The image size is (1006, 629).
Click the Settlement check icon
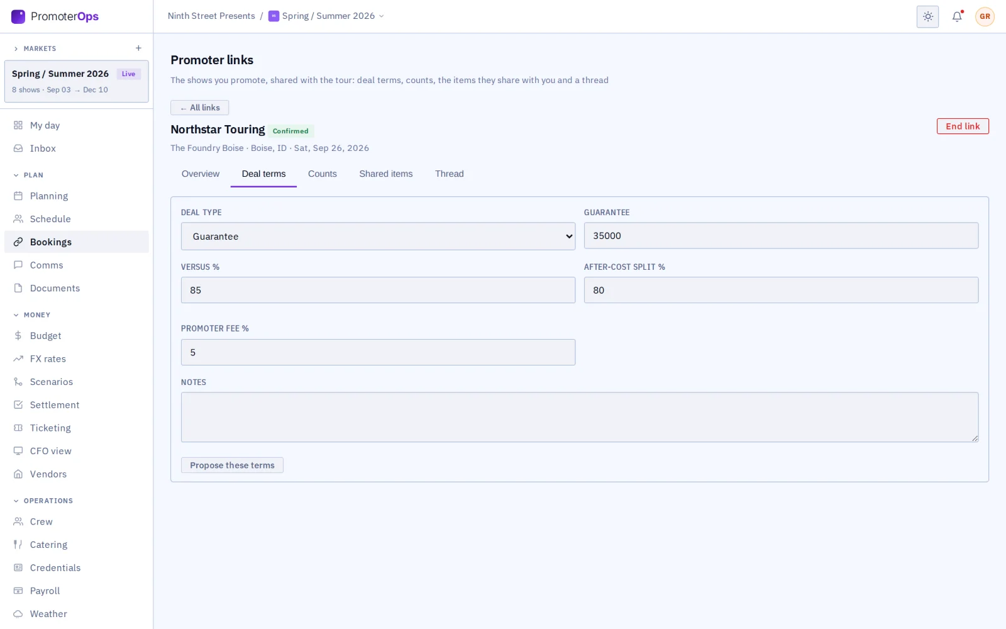pos(18,405)
